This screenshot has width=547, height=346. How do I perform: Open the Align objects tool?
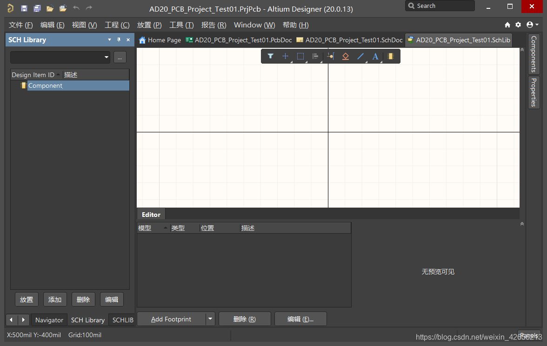pos(315,56)
